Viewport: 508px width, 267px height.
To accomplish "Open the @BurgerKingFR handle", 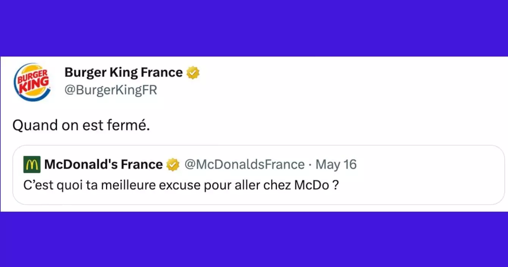I will (111, 90).
